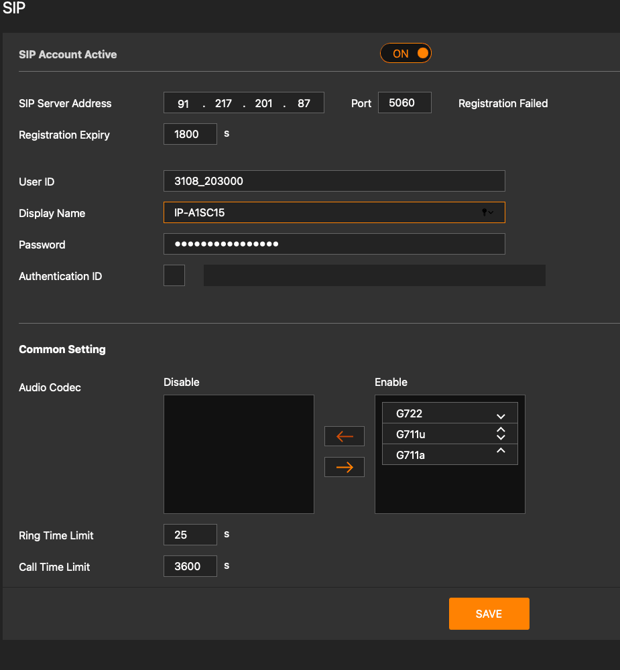Viewport: 620px width, 670px height.
Task: Toggle SIP Account Active switch off
Action: (406, 54)
